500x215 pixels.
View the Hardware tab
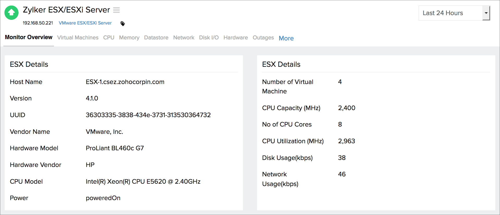[235, 38]
